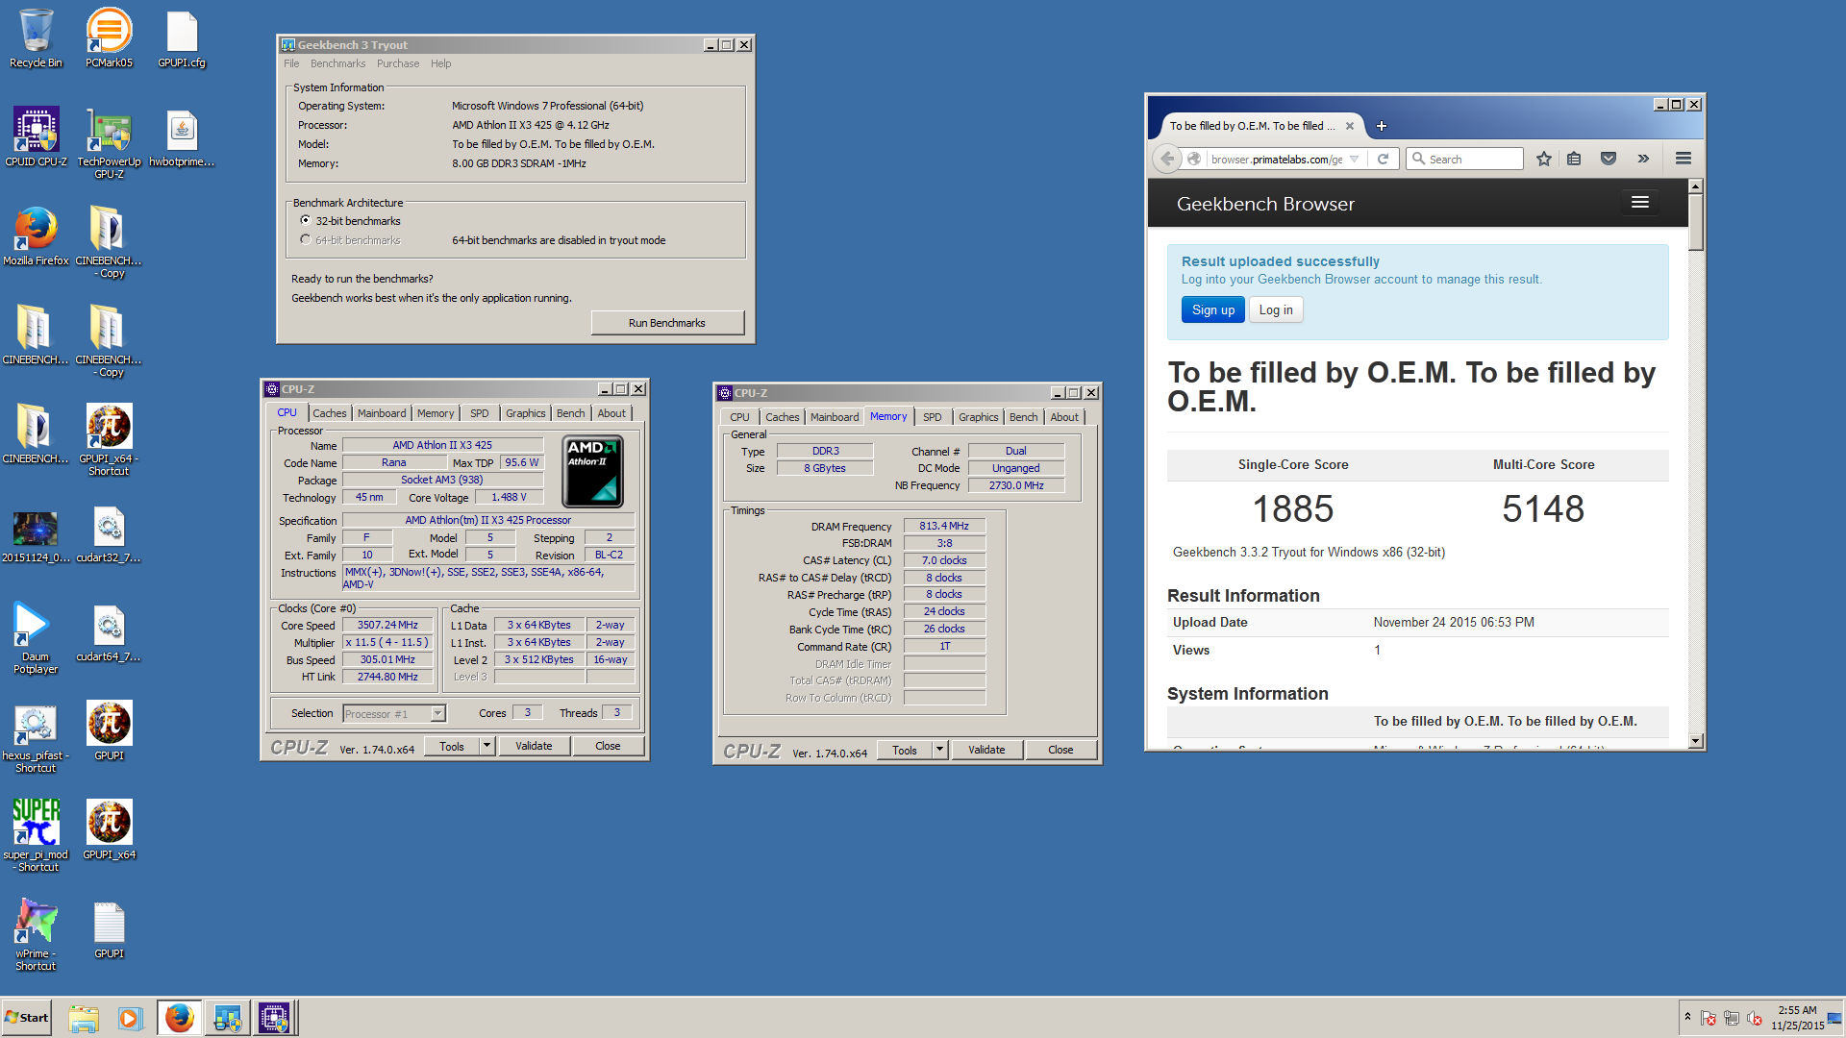Screen dimensions: 1846x1038
Task: Select the GPUPI.cfg file icon
Action: click(182, 38)
